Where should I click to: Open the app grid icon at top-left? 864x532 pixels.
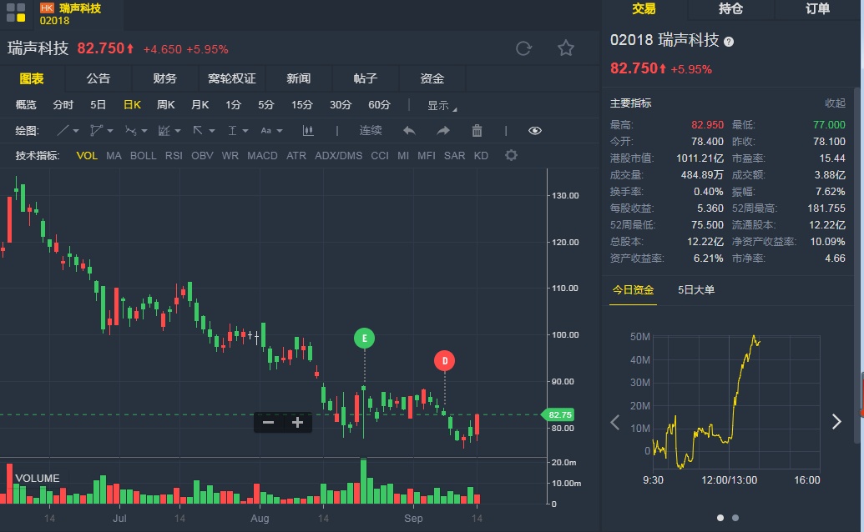(16, 13)
